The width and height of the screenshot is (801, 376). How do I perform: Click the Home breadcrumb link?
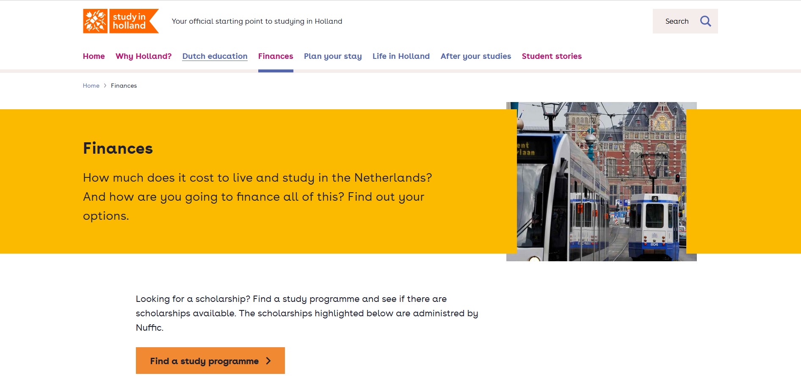click(x=91, y=86)
